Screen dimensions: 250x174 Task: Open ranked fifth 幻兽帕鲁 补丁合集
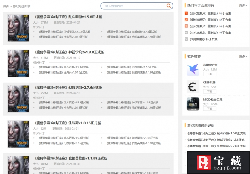click(x=203, y=39)
